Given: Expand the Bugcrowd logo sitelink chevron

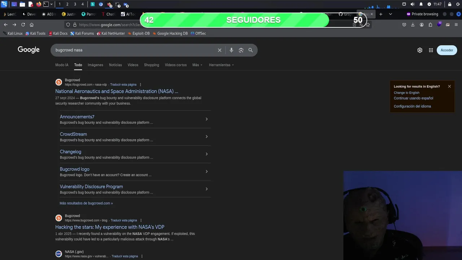Looking at the screenshot, I should (206, 172).
